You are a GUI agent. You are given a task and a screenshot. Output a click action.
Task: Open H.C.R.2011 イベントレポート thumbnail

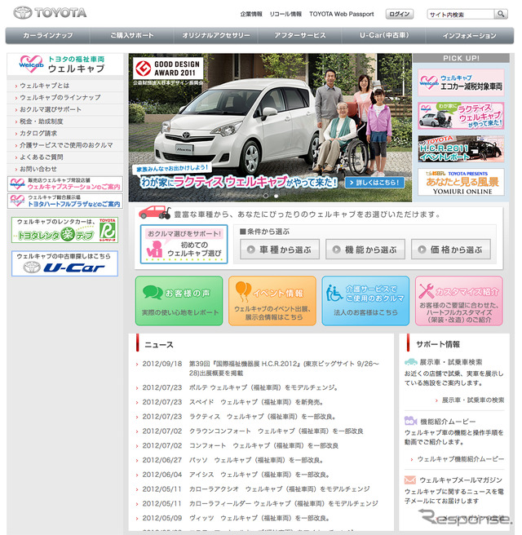[461, 148]
